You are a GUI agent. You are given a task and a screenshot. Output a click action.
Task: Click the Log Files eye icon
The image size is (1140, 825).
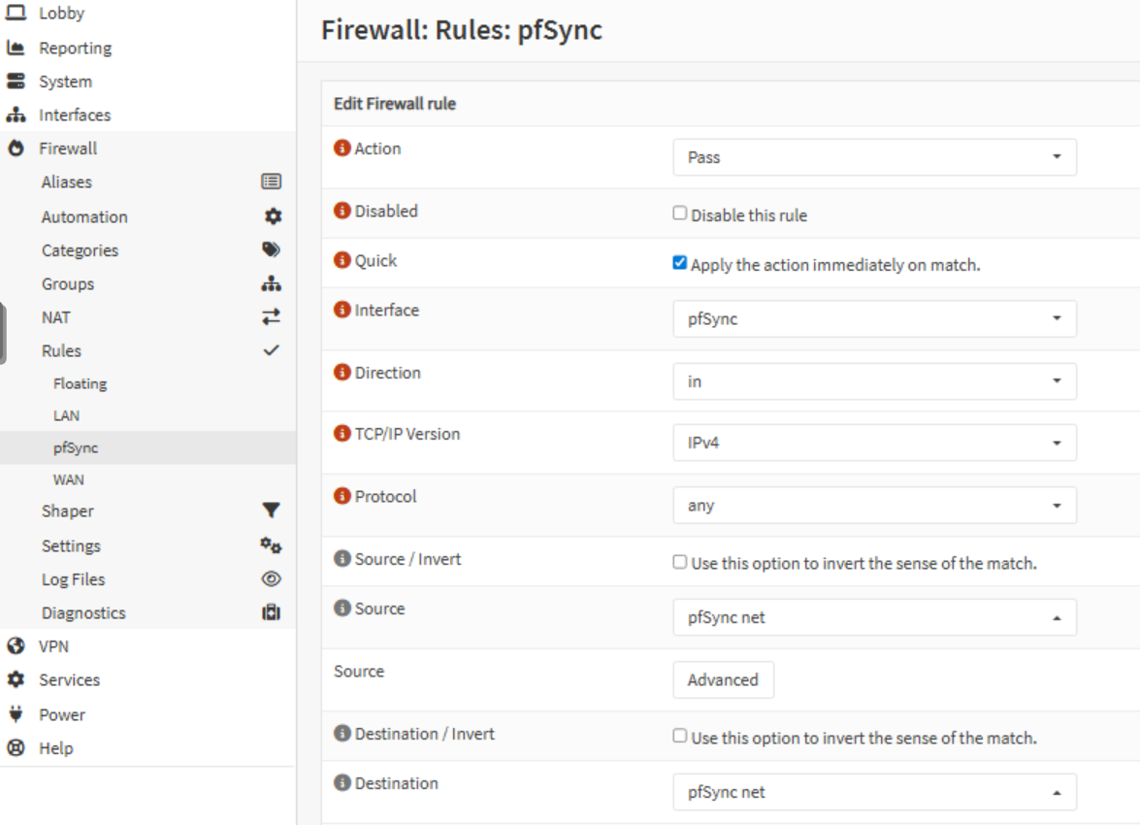pyautogui.click(x=272, y=579)
